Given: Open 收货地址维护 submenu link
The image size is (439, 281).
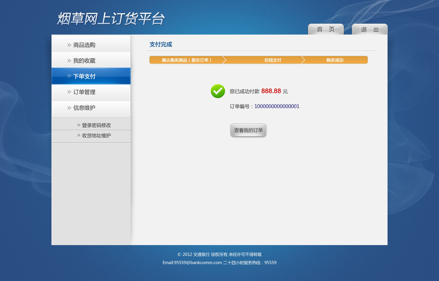Looking at the screenshot, I should point(96,136).
